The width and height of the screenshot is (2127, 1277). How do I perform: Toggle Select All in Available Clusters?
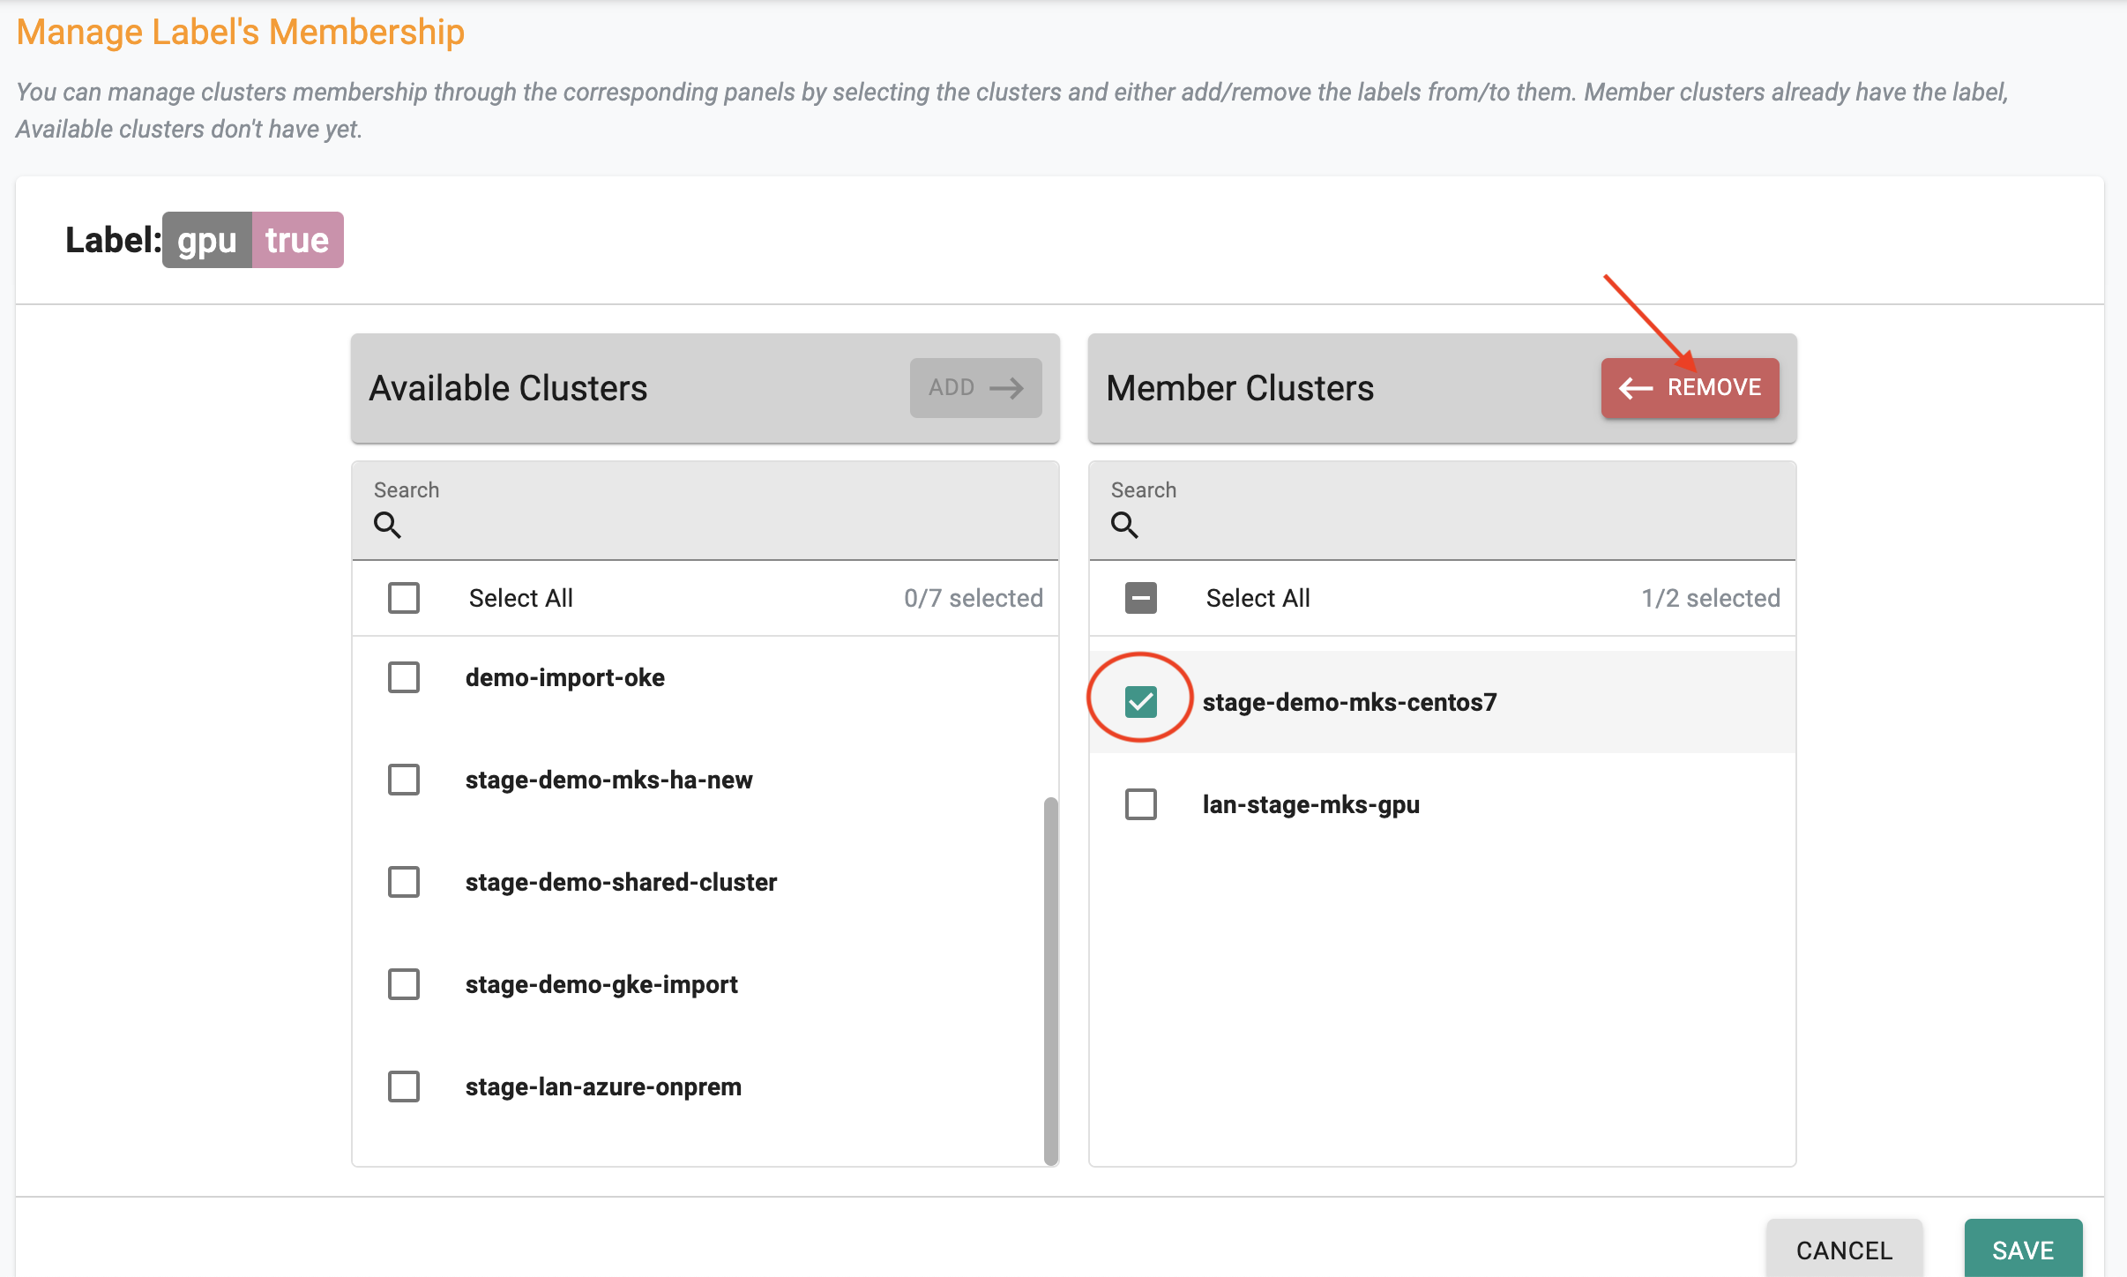[x=404, y=598]
